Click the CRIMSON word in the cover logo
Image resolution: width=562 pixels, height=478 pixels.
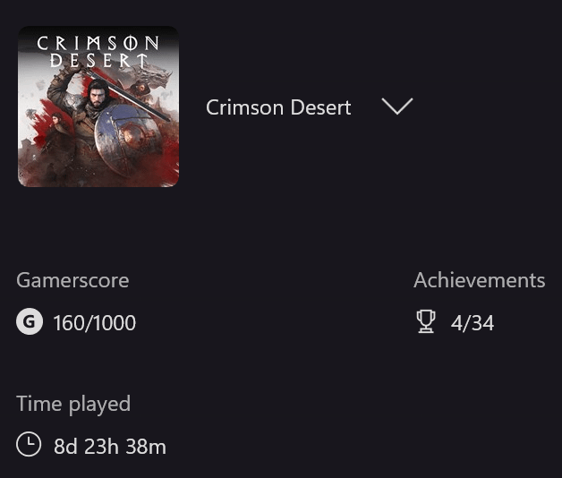tap(98, 43)
